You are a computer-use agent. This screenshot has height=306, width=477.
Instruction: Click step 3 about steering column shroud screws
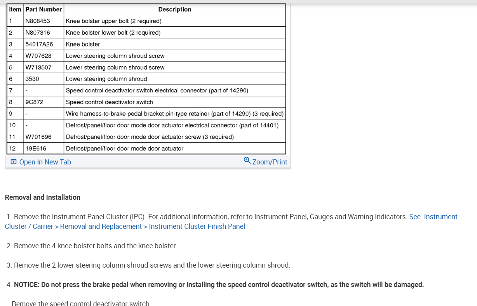pos(148,265)
